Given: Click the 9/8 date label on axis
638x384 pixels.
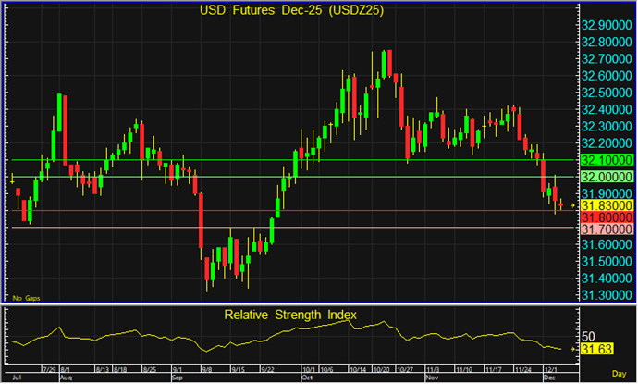Looking at the screenshot, I should (x=205, y=369).
